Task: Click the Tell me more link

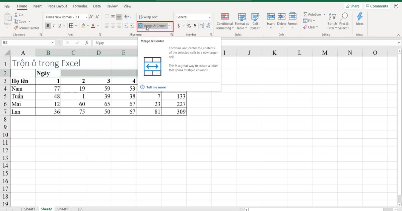Action: coord(156,87)
